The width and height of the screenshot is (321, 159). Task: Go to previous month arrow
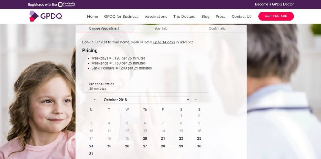(x=95, y=100)
